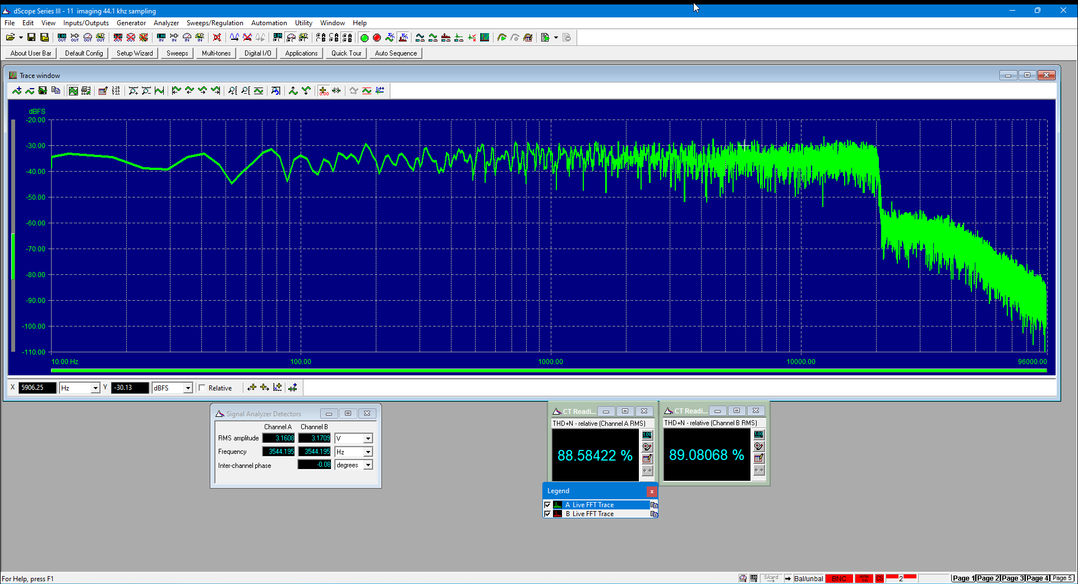Click the green Start sweep circle
Image resolution: width=1078 pixels, height=584 pixels.
tap(364, 38)
